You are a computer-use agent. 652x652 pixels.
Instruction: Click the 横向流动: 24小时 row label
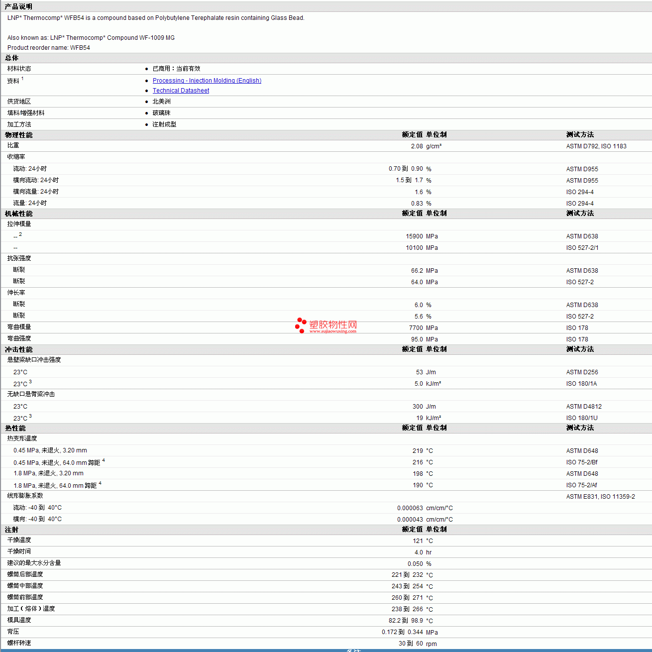[36, 180]
